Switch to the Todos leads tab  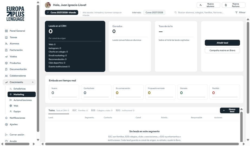(x=59, y=111)
